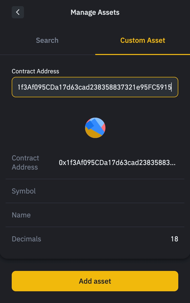Image resolution: width=190 pixels, height=303 pixels.
Task: Switch to the Search tab
Action: [x=47, y=40]
